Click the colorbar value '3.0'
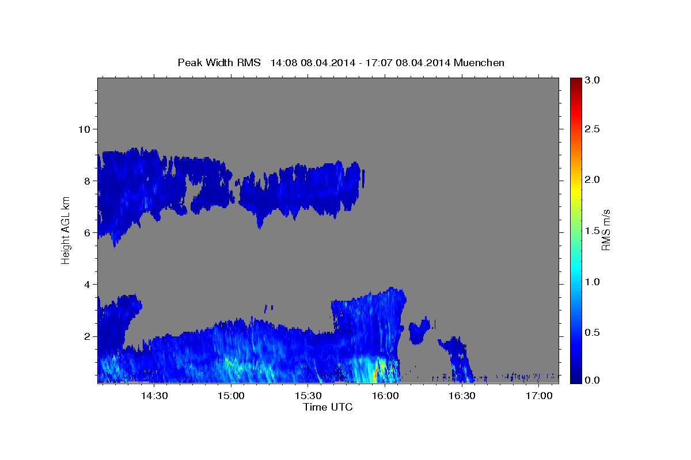This screenshot has width=691, height=460. coord(593,80)
